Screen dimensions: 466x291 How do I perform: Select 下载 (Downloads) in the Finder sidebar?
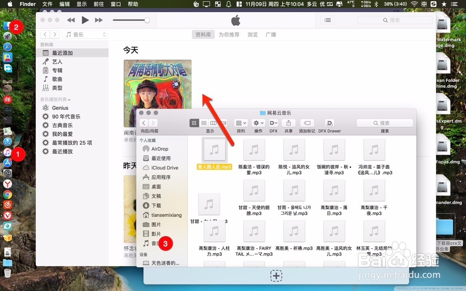156,205
